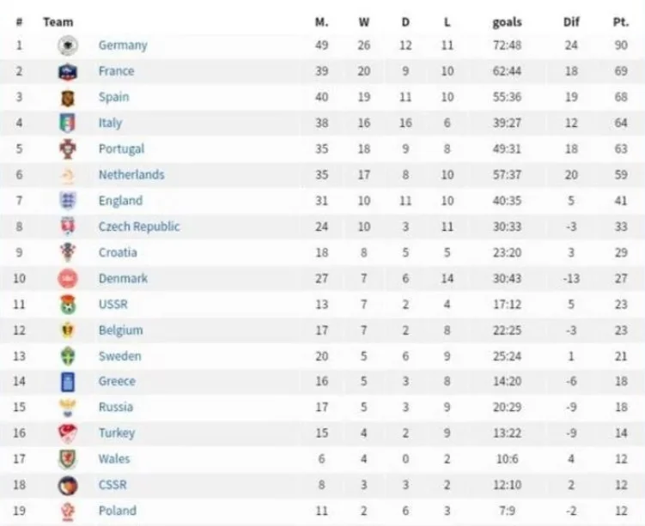This screenshot has width=645, height=526.
Task: Open the Netherlands team link
Action: tap(131, 175)
